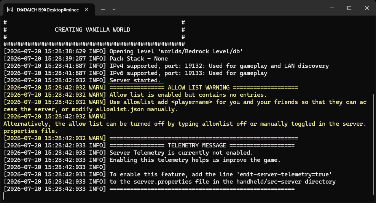The height and width of the screenshot is (203, 376).
Task: Click the 'TELEMETRY MESSAGE' header line
Action: [149, 145]
